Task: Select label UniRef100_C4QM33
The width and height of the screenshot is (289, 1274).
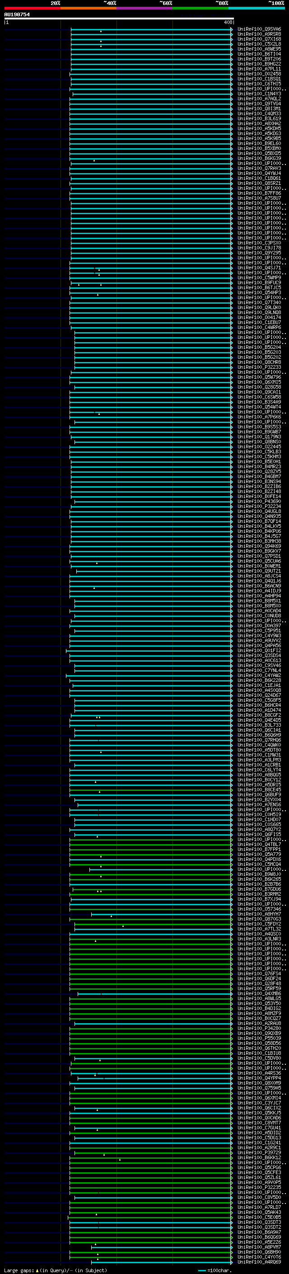Action: (259, 114)
